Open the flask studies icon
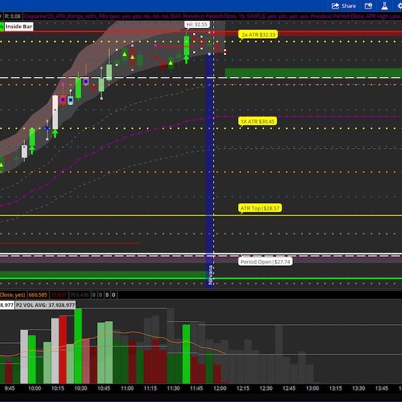 pyautogui.click(x=385, y=6)
